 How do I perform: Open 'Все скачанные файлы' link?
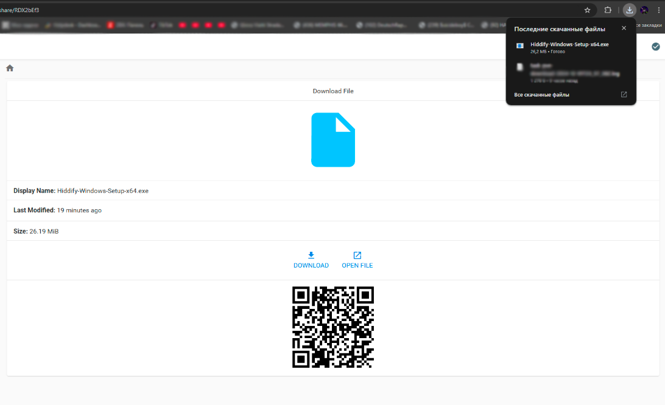click(541, 95)
